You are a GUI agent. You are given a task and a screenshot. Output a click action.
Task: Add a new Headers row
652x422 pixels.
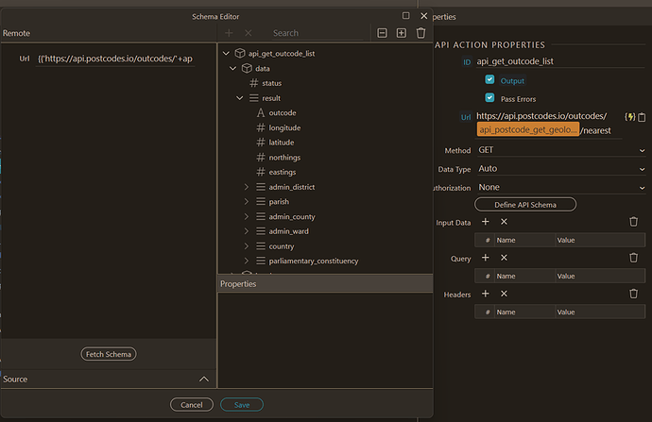coord(486,294)
